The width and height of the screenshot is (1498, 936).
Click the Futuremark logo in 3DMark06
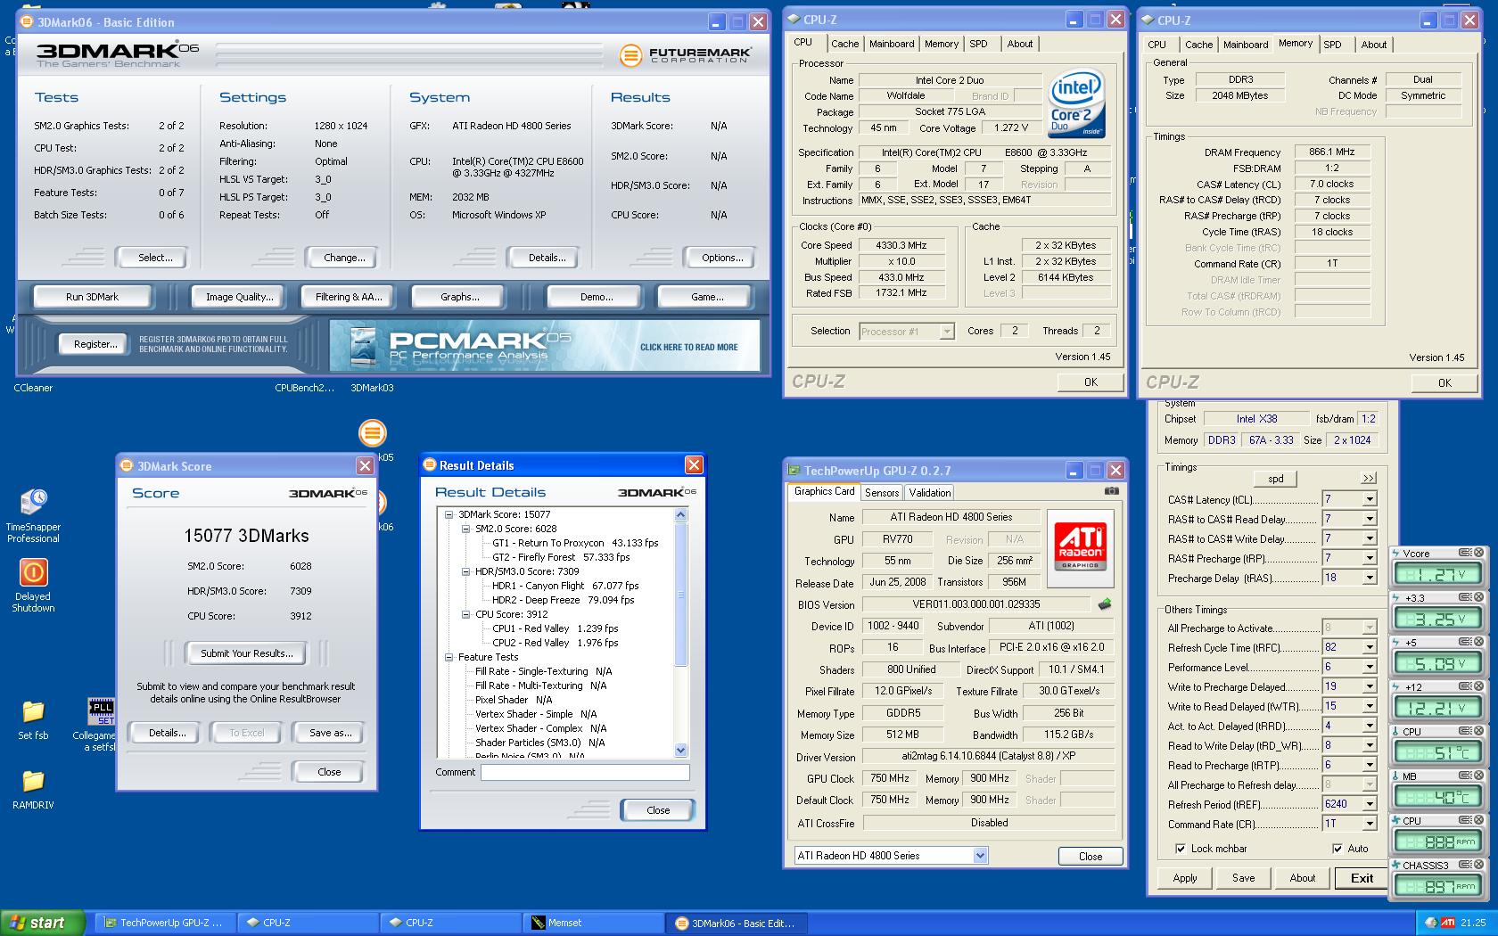point(686,55)
